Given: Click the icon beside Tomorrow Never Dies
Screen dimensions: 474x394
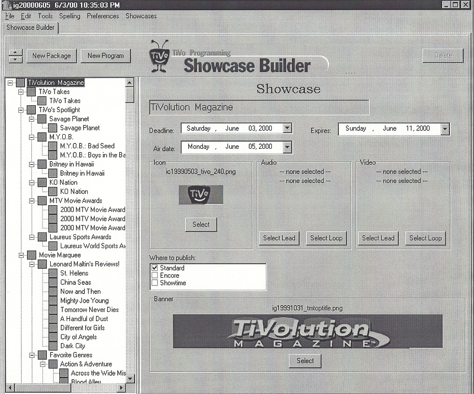Looking at the screenshot, I should tap(53, 310).
